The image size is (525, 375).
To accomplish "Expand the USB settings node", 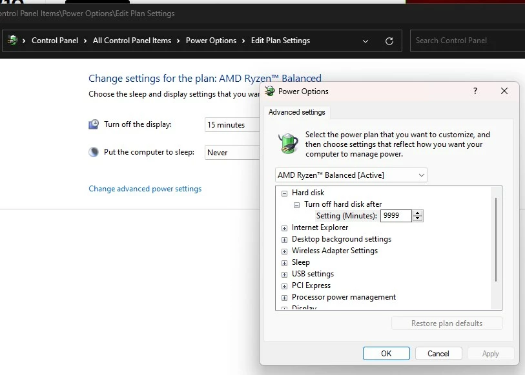I will click(x=284, y=274).
